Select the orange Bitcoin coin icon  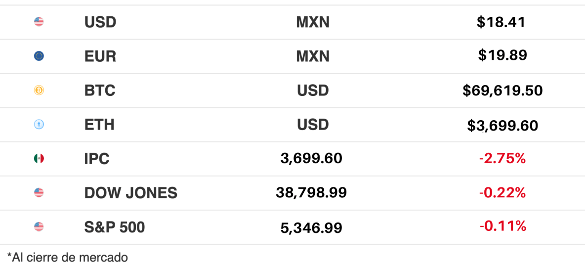point(39,90)
